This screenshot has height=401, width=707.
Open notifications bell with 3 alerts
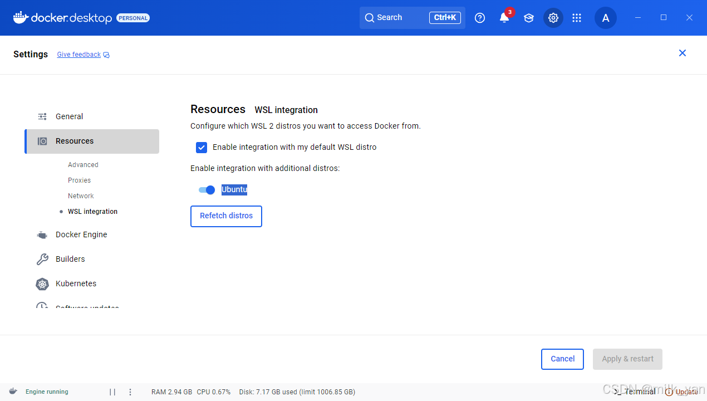[504, 18]
